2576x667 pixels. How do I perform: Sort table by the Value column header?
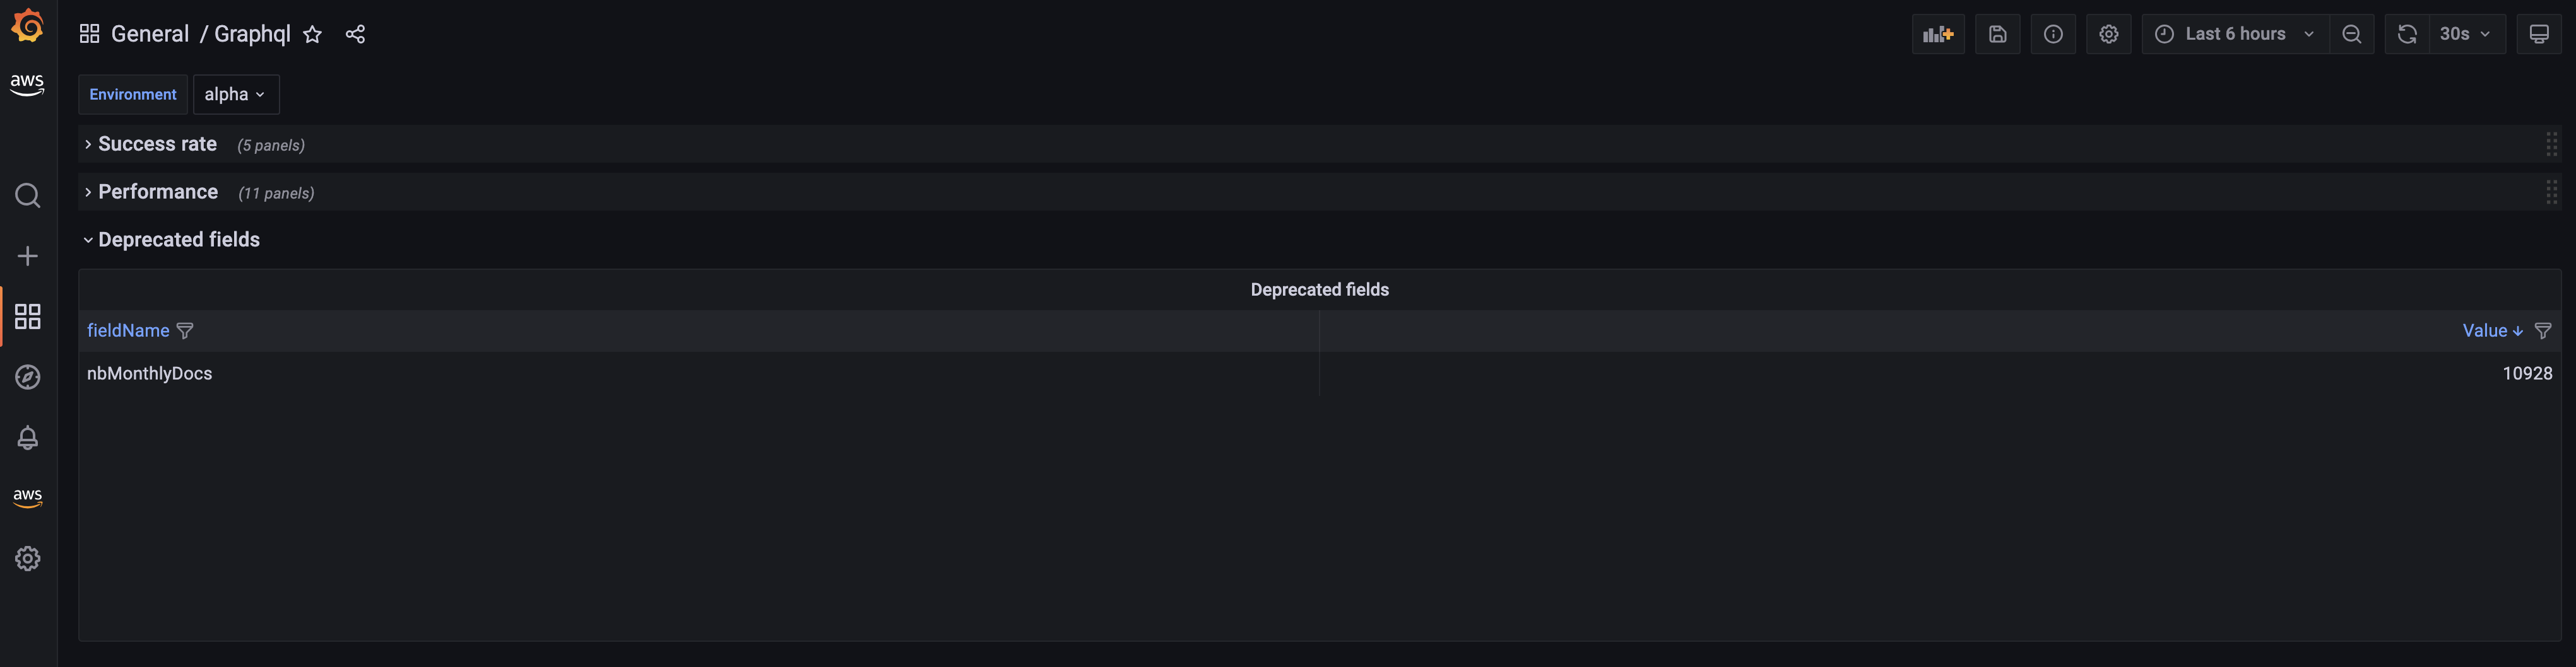[2484, 330]
